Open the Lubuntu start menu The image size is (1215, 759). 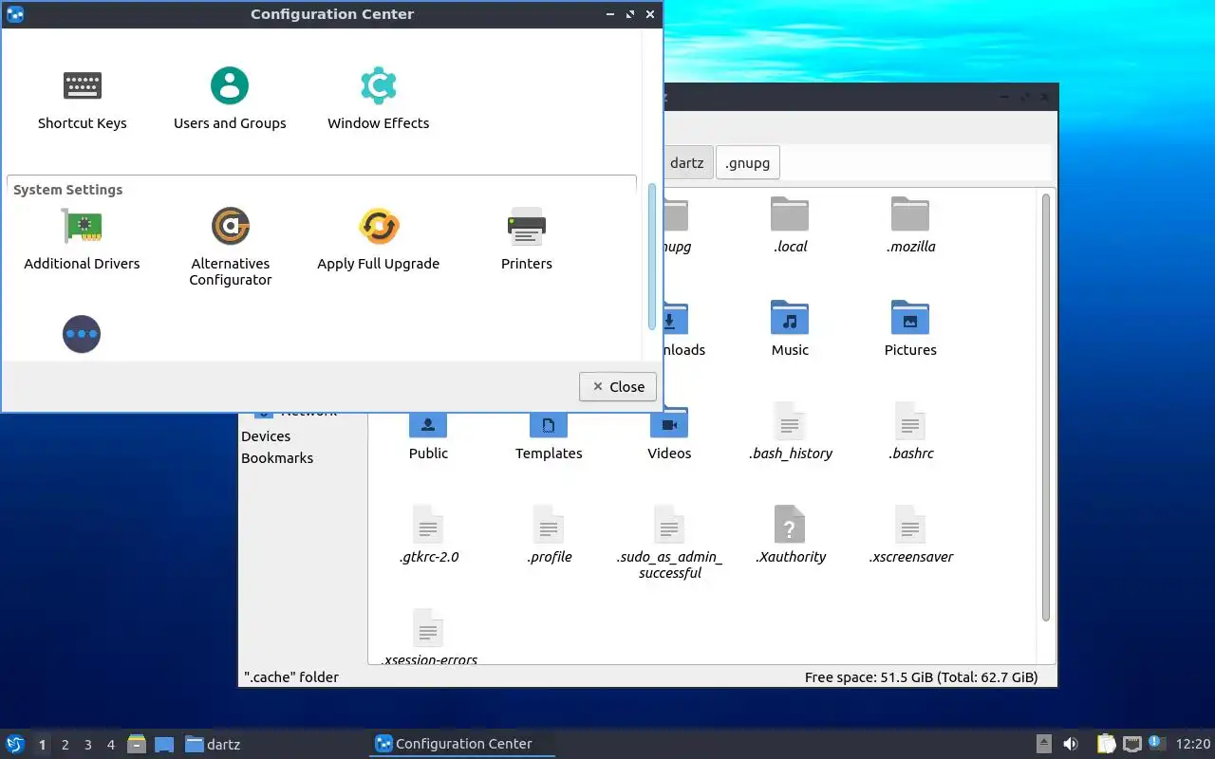pos(15,744)
